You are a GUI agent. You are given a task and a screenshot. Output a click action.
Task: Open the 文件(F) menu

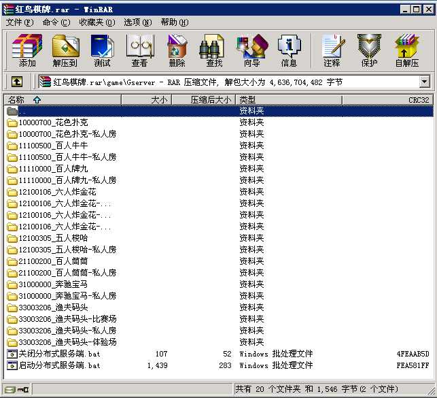click(20, 22)
